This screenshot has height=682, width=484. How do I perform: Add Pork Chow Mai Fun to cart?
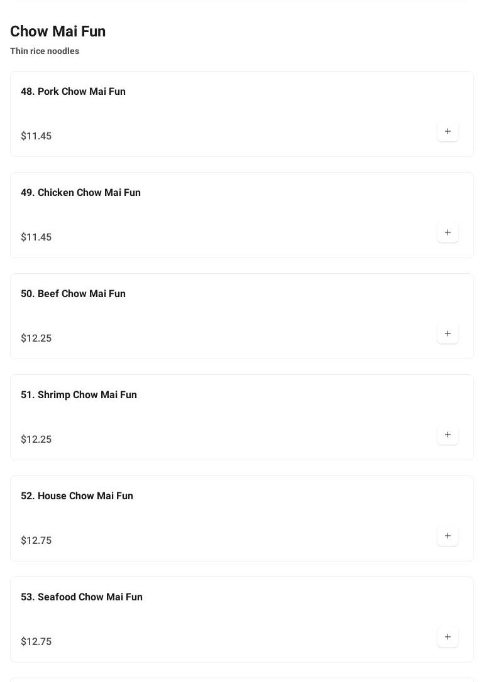pyautogui.click(x=448, y=131)
